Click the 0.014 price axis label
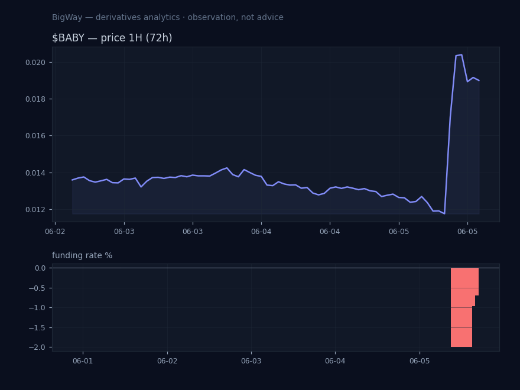This screenshot has height=390, width=520. (35, 173)
